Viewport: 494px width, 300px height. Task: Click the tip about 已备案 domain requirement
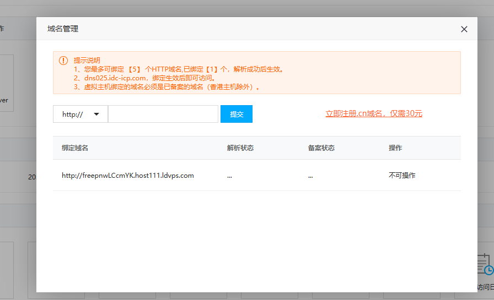pos(166,87)
